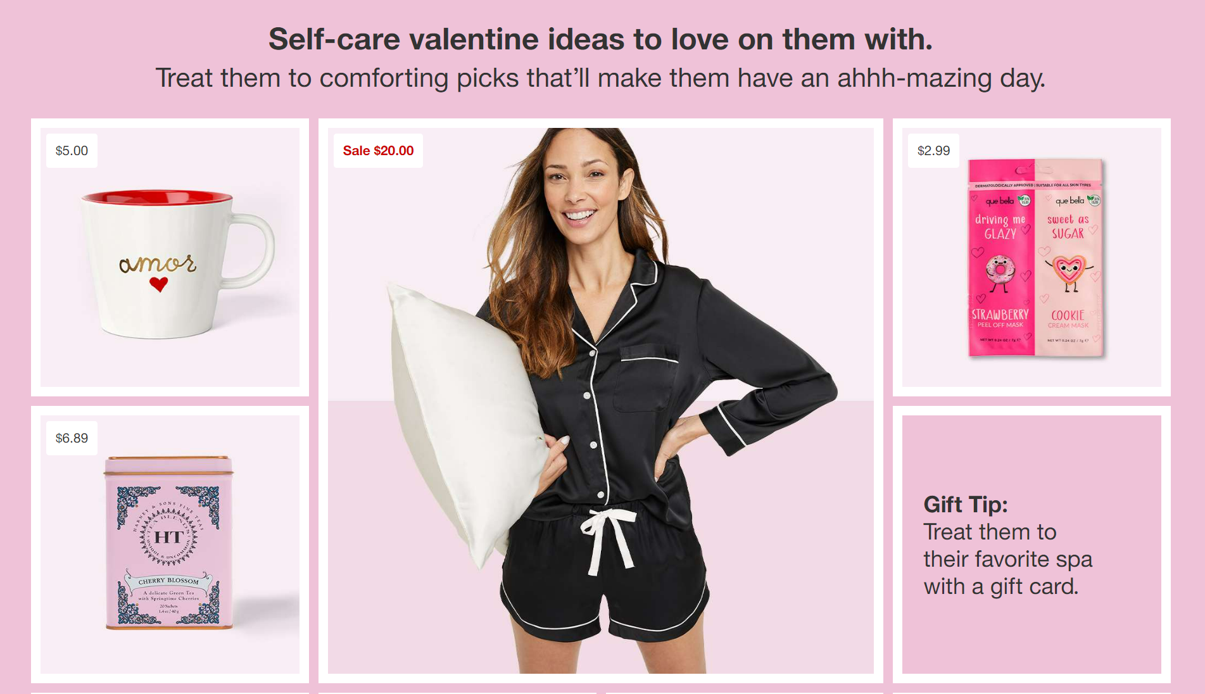1205x694 pixels.
Task: Click the $2.99 price label
Action: click(933, 151)
